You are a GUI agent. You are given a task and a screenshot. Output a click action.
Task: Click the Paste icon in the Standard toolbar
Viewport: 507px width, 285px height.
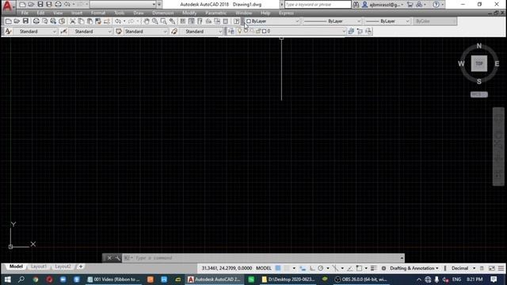90,21
